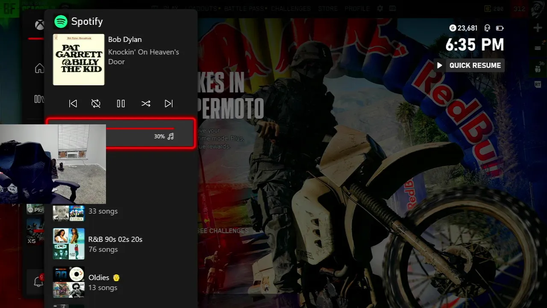547x308 pixels.
Task: Open the R&B 90s 02s 20s playlist cover
Action: [69, 244]
